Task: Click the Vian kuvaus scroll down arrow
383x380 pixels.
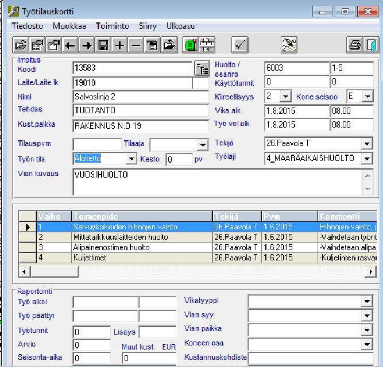Action: coord(367,189)
